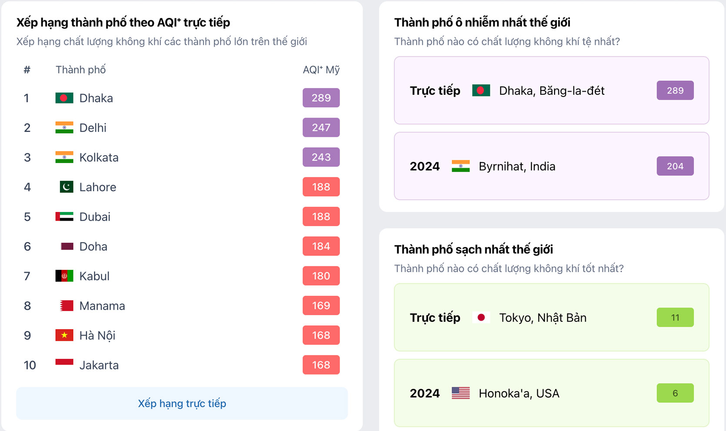Open the Dhaka, Băng-la-đét live pollution card

(551, 90)
